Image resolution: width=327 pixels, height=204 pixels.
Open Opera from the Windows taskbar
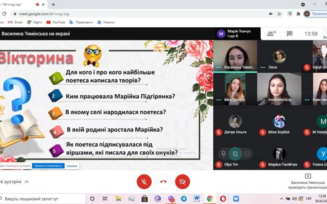pyautogui.click(x=223, y=199)
